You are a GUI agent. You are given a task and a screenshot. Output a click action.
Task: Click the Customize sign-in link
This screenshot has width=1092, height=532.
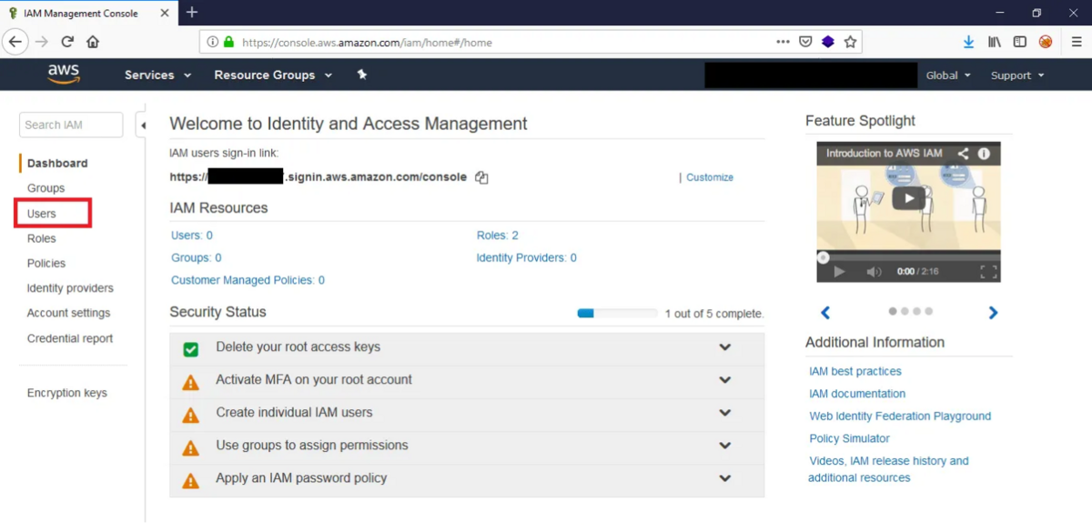tap(710, 177)
